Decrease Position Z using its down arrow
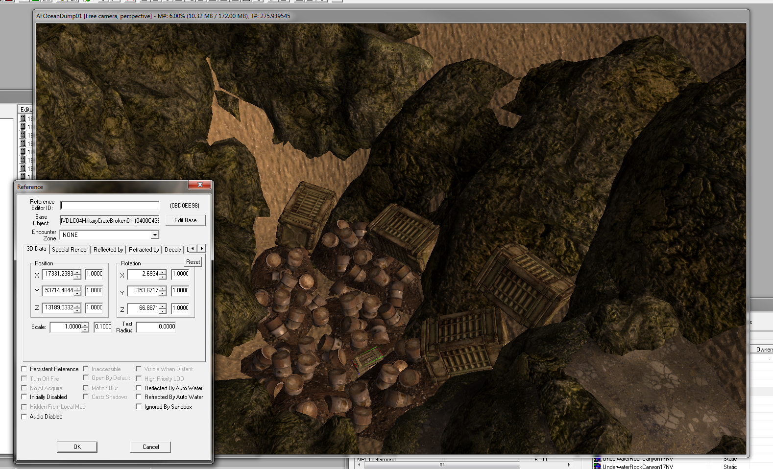 pyautogui.click(x=77, y=311)
